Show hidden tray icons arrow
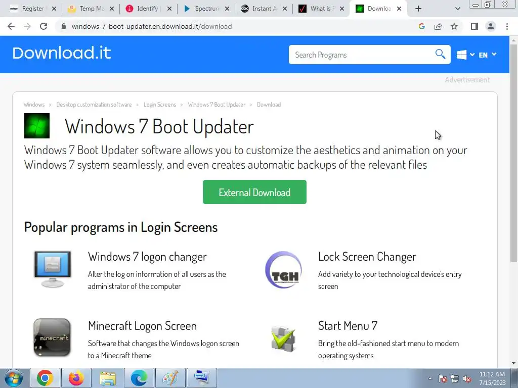The height and width of the screenshot is (388, 518). click(x=430, y=378)
